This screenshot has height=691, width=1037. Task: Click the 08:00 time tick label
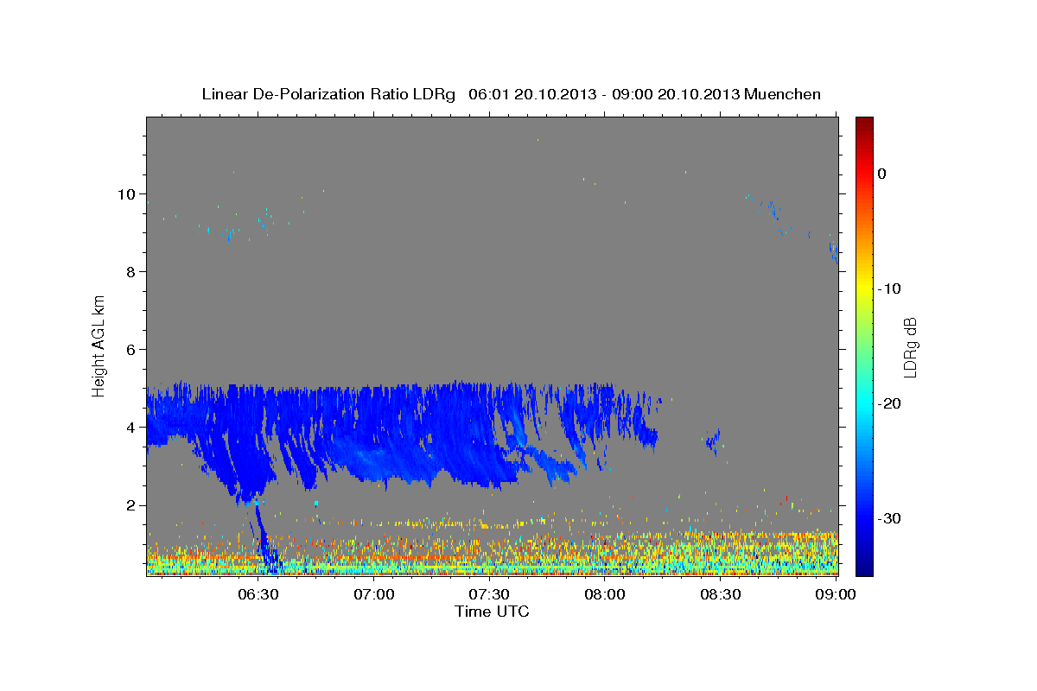tap(605, 594)
